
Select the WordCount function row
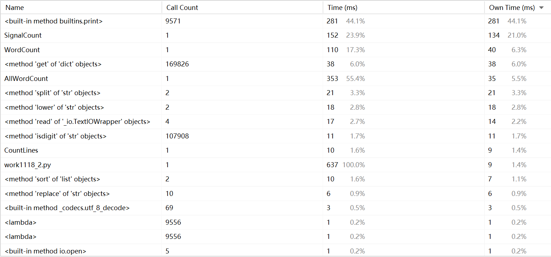click(x=22, y=50)
